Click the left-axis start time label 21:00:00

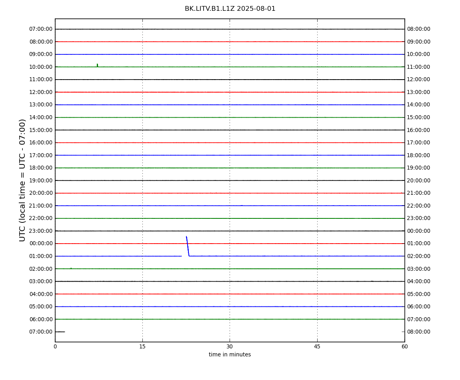[x=41, y=206]
